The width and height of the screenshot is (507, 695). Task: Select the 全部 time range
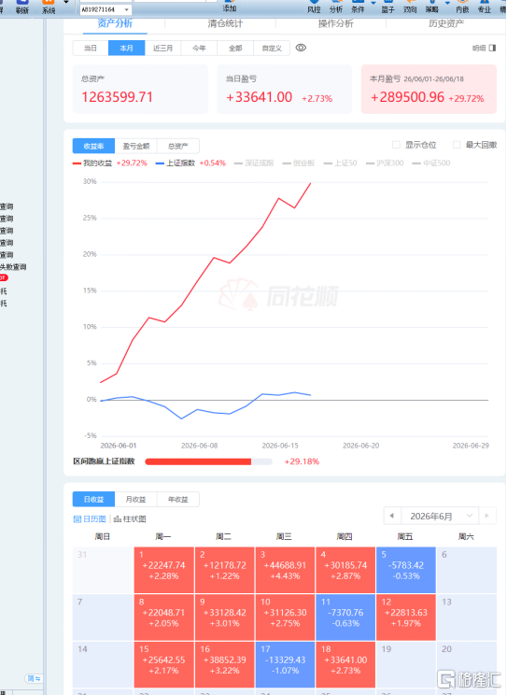click(x=235, y=48)
